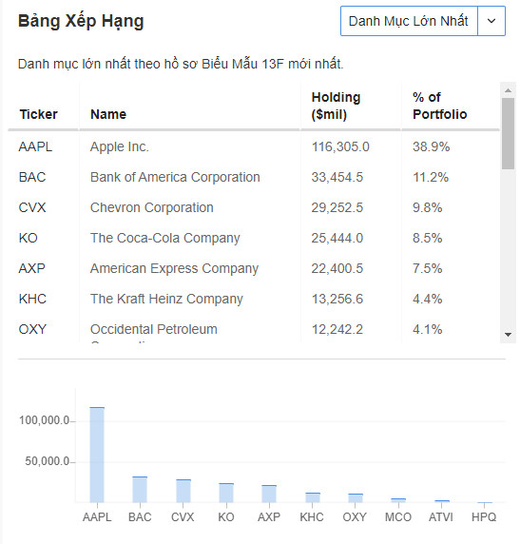Select the BAC ticker cell
Viewport: 520px width, 544px height.
click(x=32, y=177)
